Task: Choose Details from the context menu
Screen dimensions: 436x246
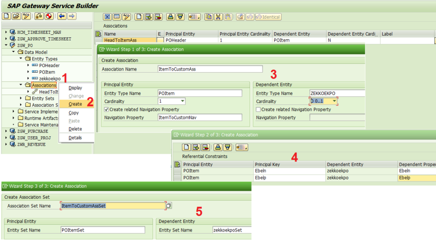Action: click(75, 138)
